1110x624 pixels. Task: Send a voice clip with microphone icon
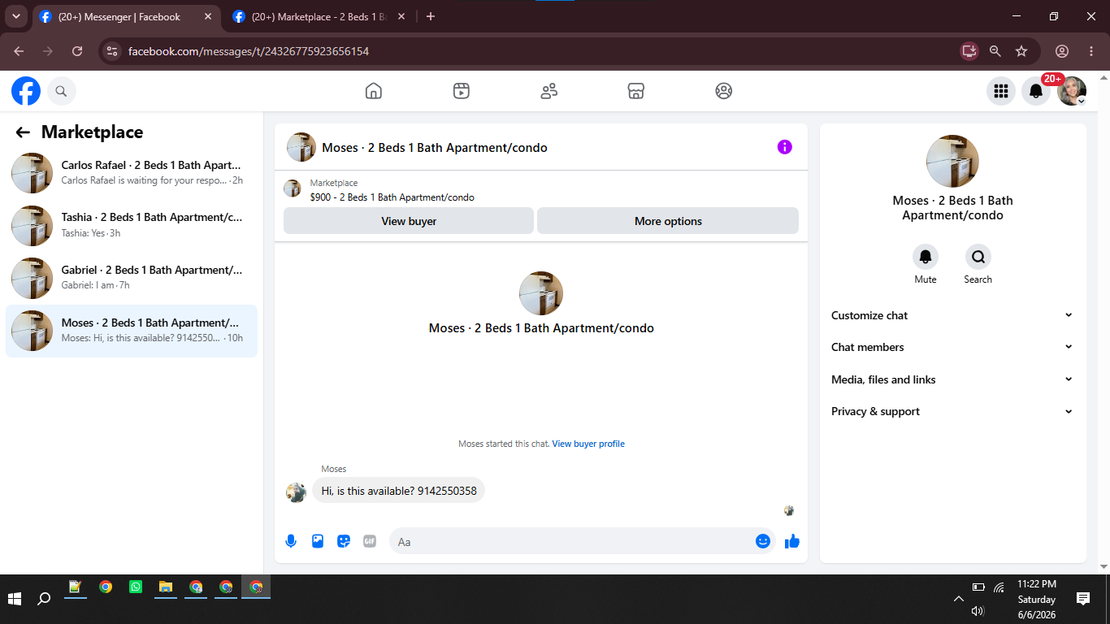(291, 541)
